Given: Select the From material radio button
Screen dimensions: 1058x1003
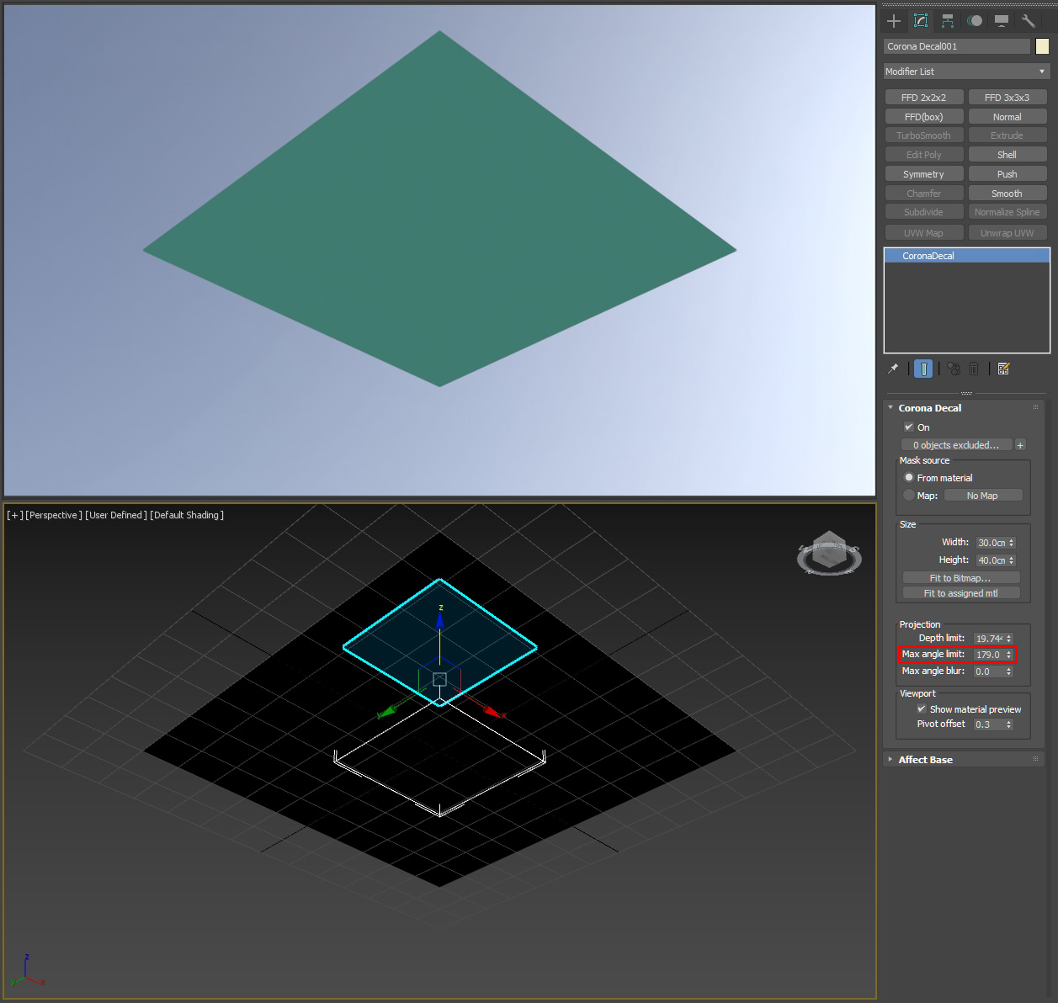Looking at the screenshot, I should point(909,477).
